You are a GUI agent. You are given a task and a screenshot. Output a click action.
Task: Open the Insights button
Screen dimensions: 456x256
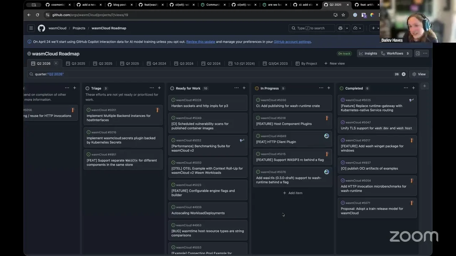(x=368, y=53)
